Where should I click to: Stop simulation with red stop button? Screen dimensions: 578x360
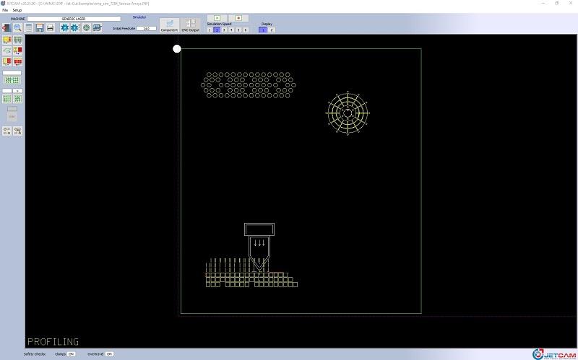click(238, 17)
